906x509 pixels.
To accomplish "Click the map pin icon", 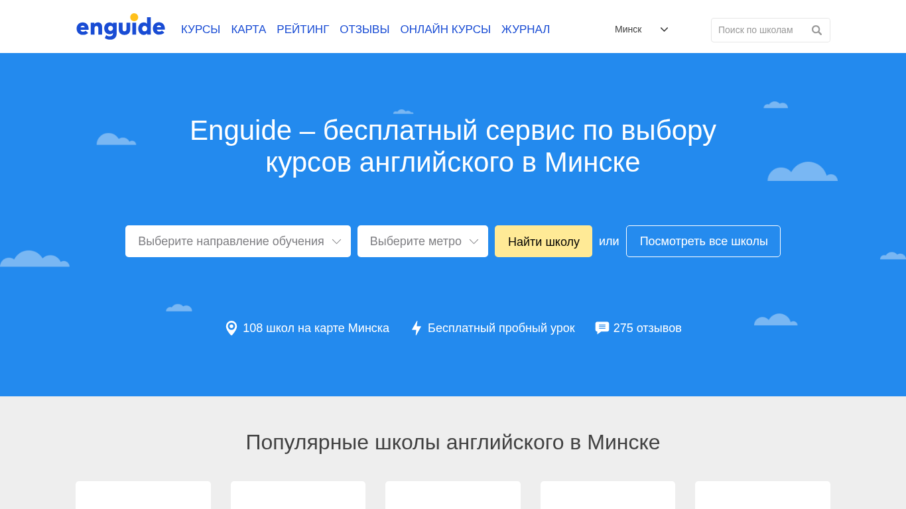I will [x=231, y=328].
